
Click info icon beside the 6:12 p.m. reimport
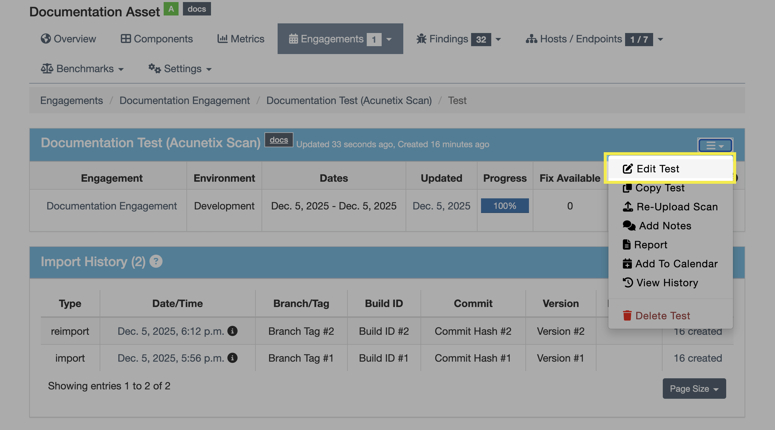tap(232, 331)
